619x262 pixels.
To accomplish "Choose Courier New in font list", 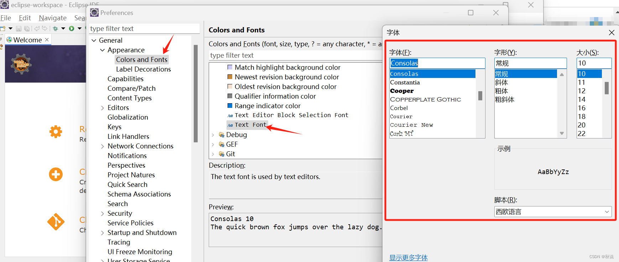I will click(x=412, y=125).
